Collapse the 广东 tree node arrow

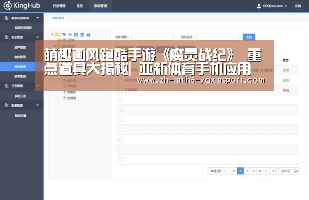point(52,34)
